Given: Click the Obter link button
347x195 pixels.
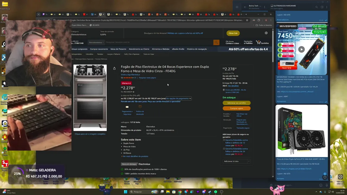Looking at the screenshot, I should click(233, 33).
